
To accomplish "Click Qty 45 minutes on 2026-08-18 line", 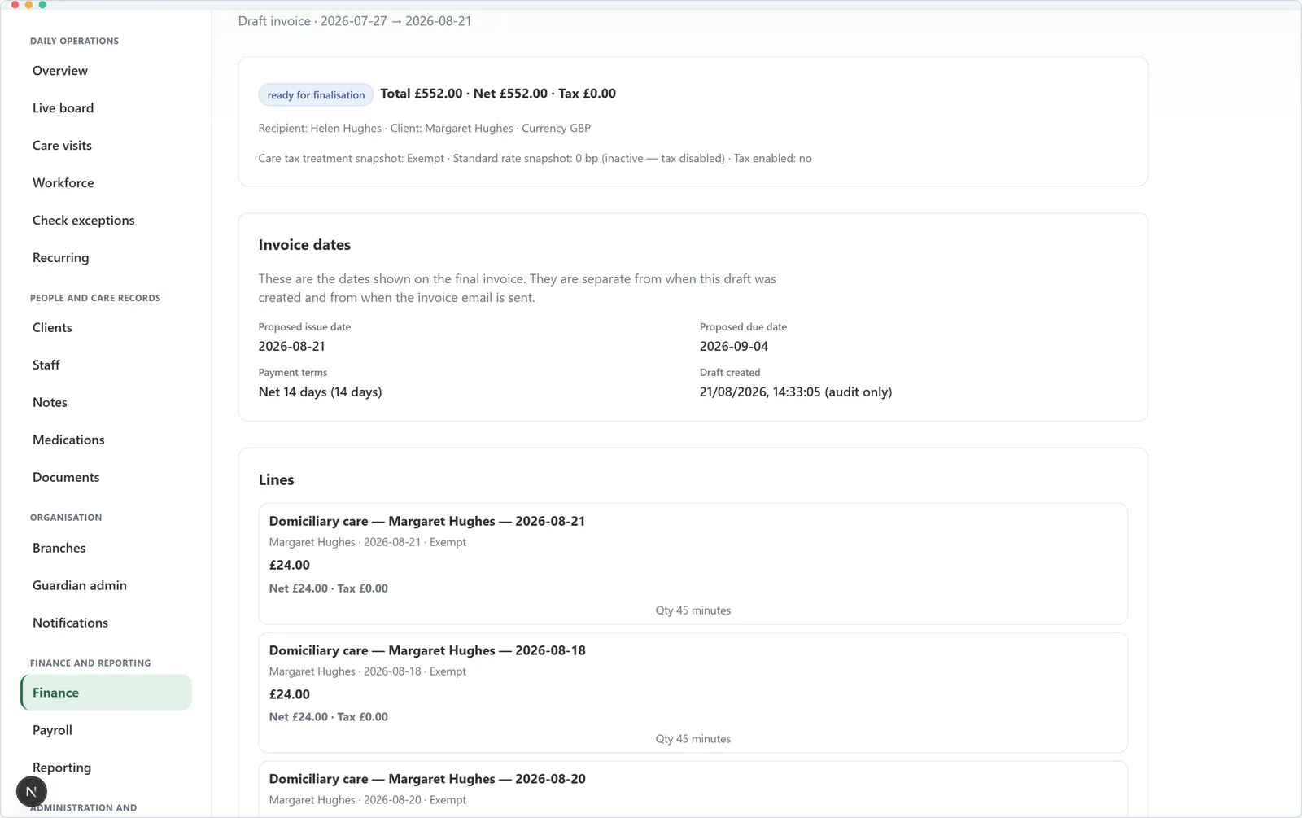I will click(693, 739).
